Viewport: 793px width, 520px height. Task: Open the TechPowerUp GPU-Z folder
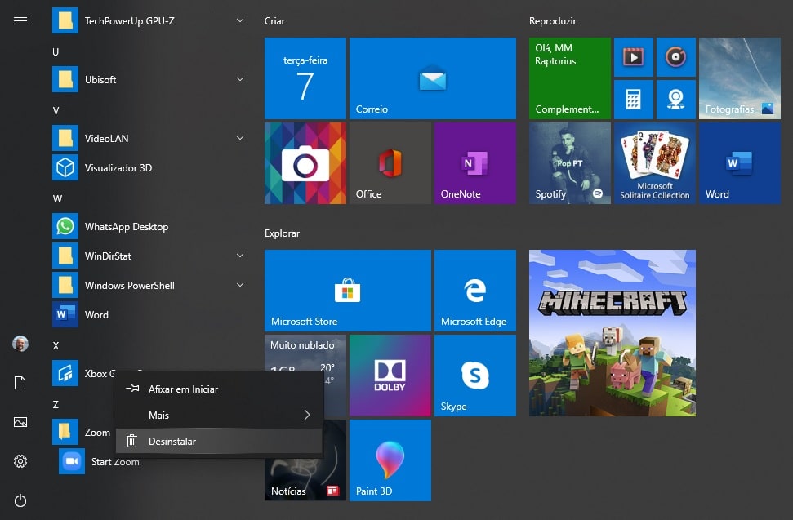pos(149,20)
